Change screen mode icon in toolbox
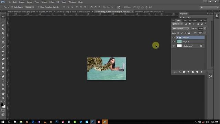This screenshot has height=124, width=220. pos(3,115)
